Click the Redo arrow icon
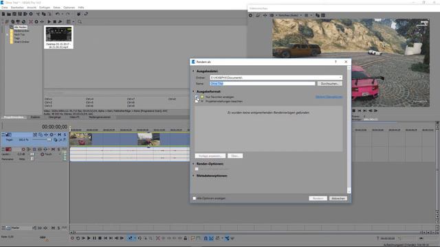The height and width of the screenshot is (247, 440). coord(67,14)
